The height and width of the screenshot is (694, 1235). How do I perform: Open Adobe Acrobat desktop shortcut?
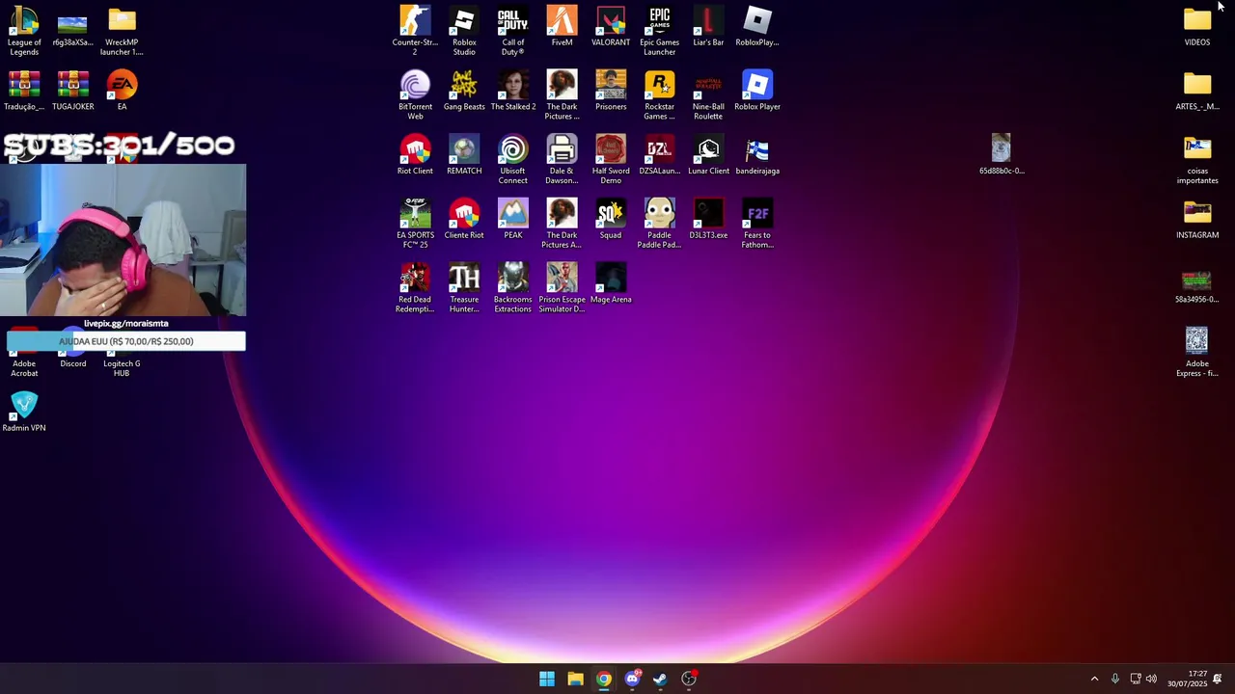[x=24, y=365]
